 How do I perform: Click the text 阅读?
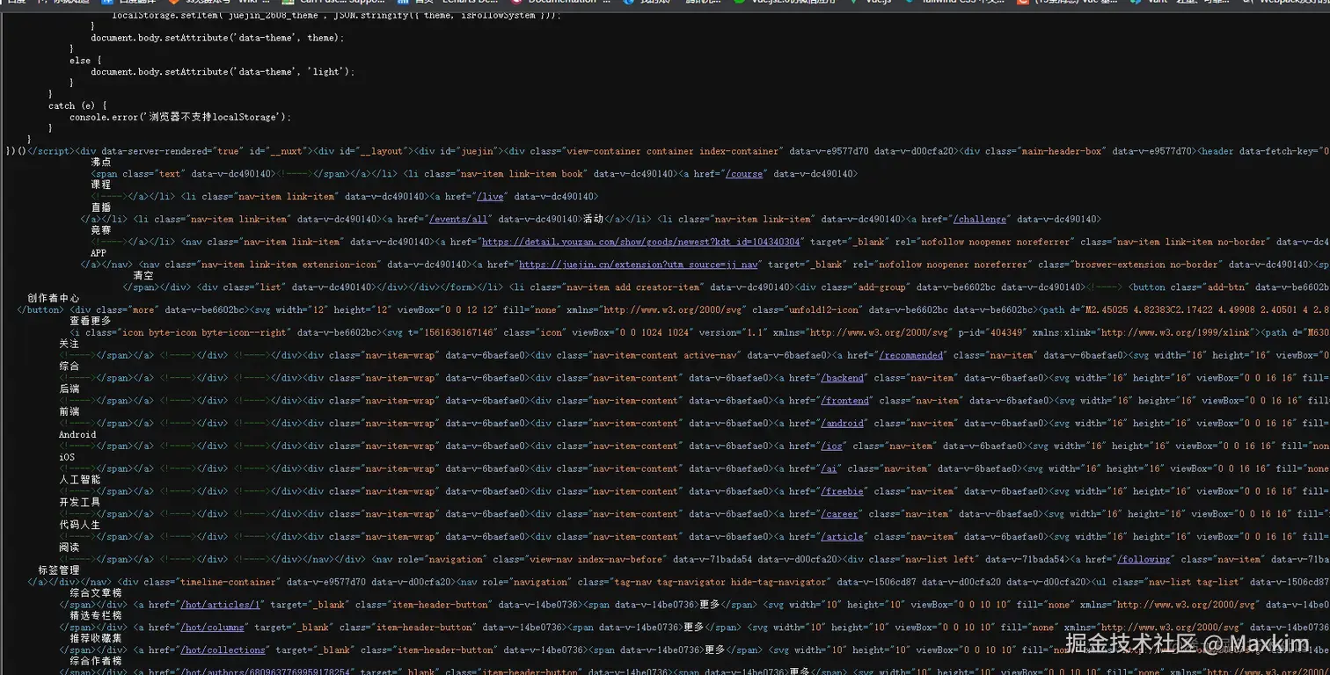(69, 548)
